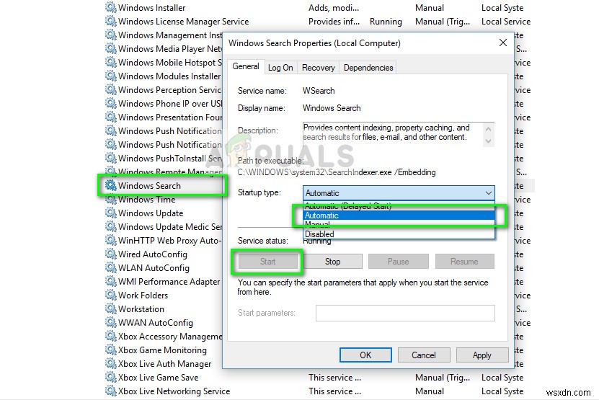Select the Xbox Live Networking Service name
599x400 pixels.
[174, 391]
